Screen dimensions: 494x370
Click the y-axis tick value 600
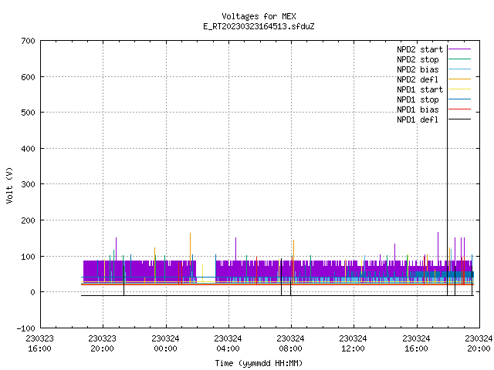coord(28,77)
